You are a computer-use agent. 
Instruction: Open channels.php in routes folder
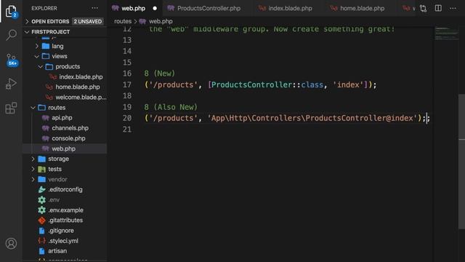click(x=70, y=128)
